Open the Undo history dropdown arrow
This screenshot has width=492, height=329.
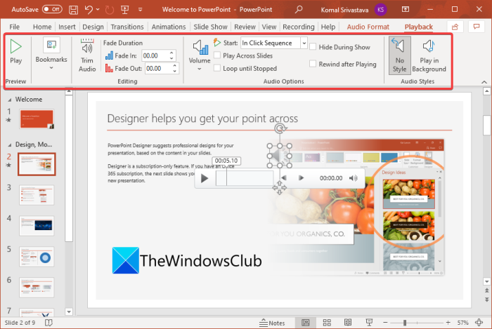[98, 10]
